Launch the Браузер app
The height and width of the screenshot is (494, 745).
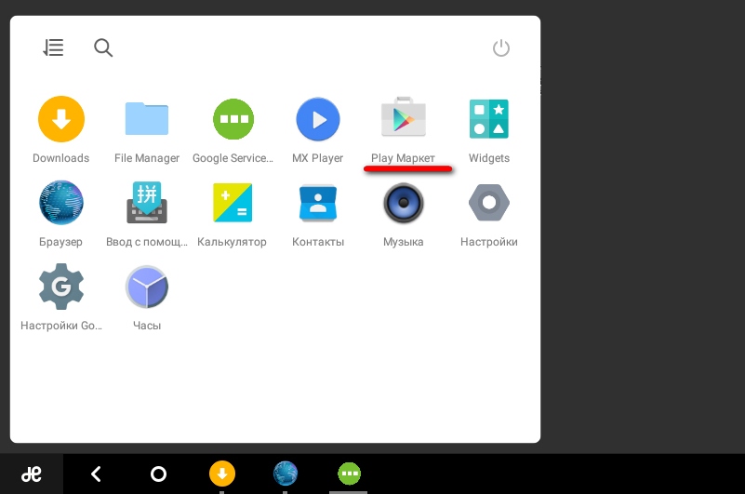(61, 203)
